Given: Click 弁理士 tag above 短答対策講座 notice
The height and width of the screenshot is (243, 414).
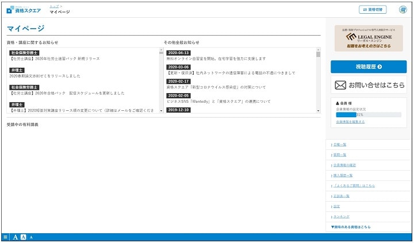Looking at the screenshot, I should tap(17, 105).
